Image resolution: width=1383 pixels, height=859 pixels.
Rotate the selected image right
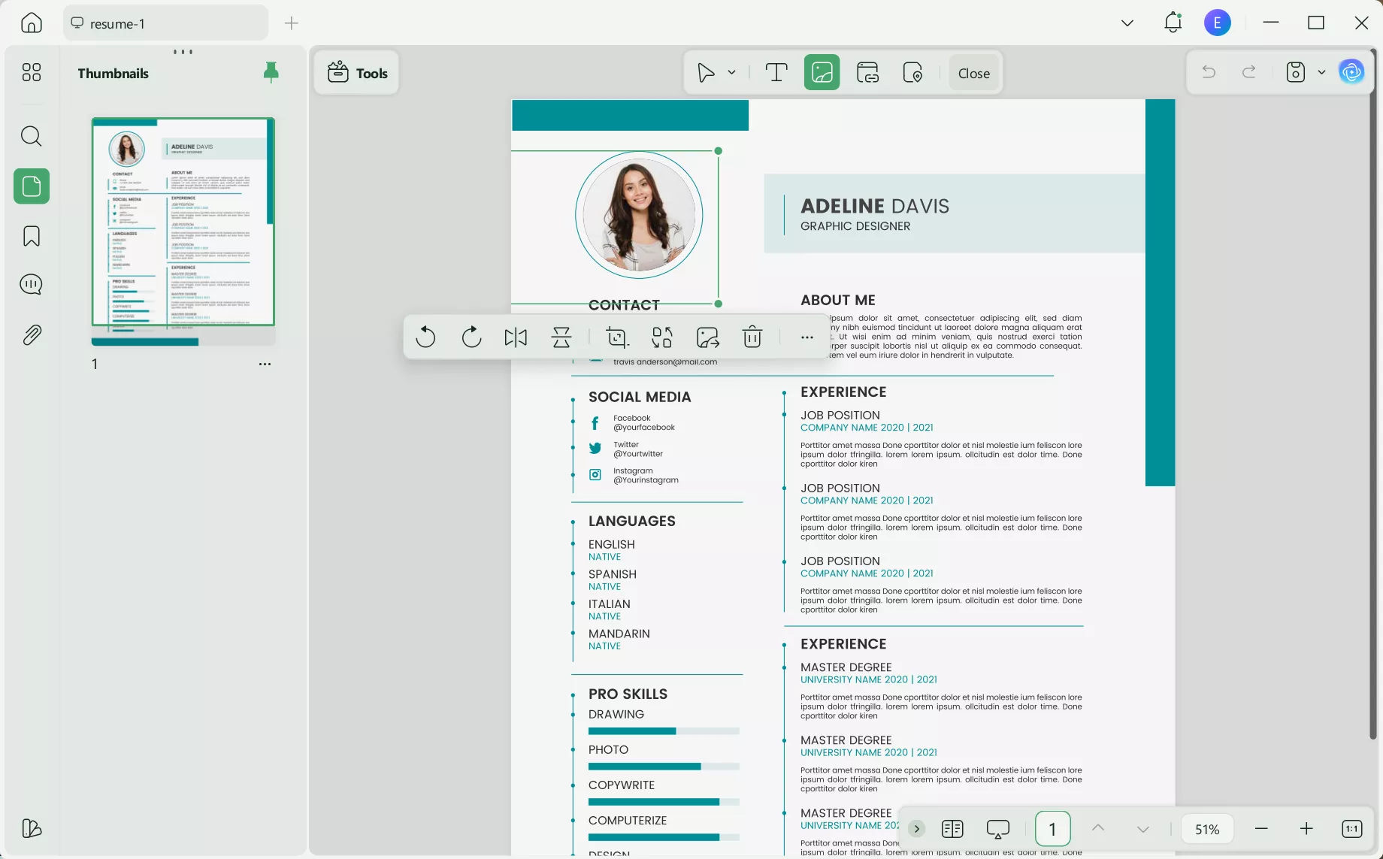(x=471, y=337)
